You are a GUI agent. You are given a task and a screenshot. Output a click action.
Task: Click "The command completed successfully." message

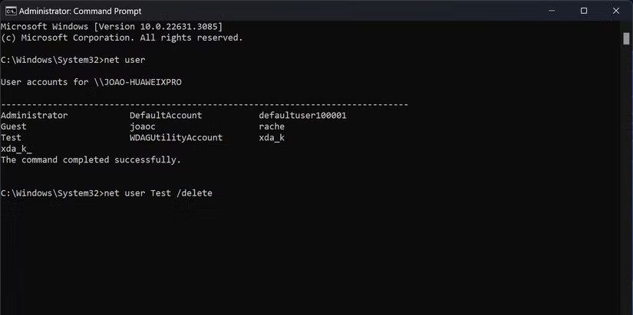pos(91,160)
